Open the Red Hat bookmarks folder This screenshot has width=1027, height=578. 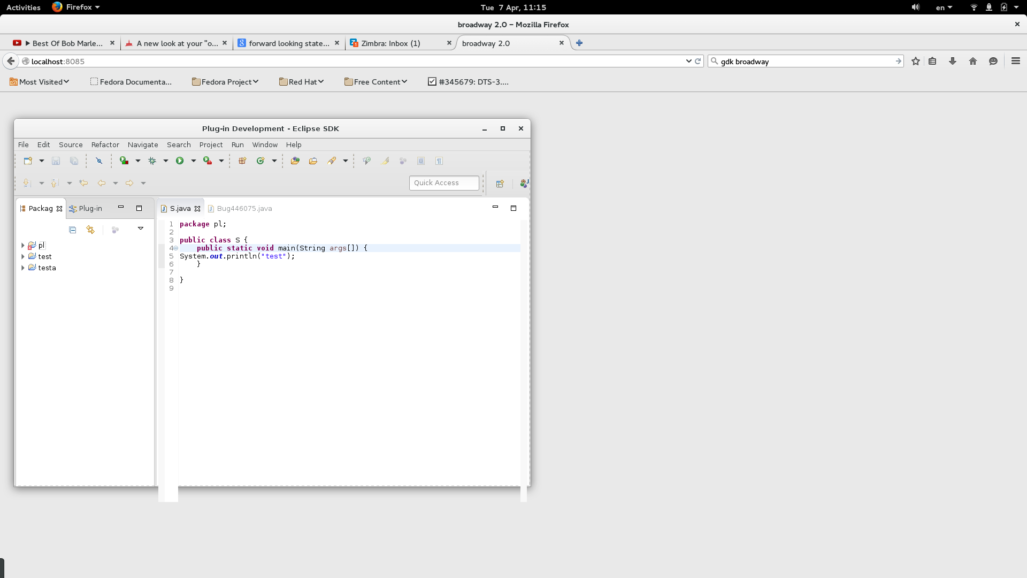[x=302, y=82]
